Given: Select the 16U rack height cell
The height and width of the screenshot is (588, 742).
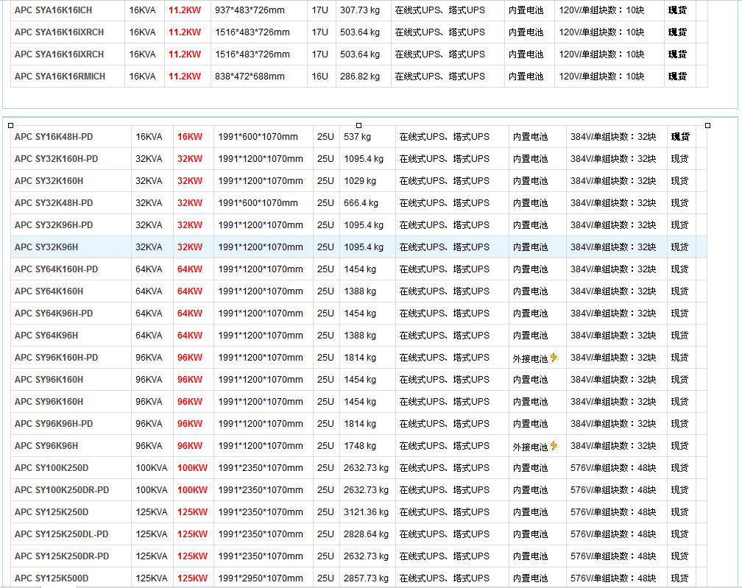Looking at the screenshot, I should (319, 77).
